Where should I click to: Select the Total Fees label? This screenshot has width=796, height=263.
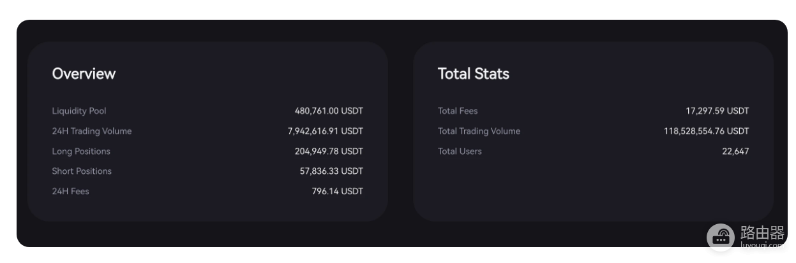(458, 111)
